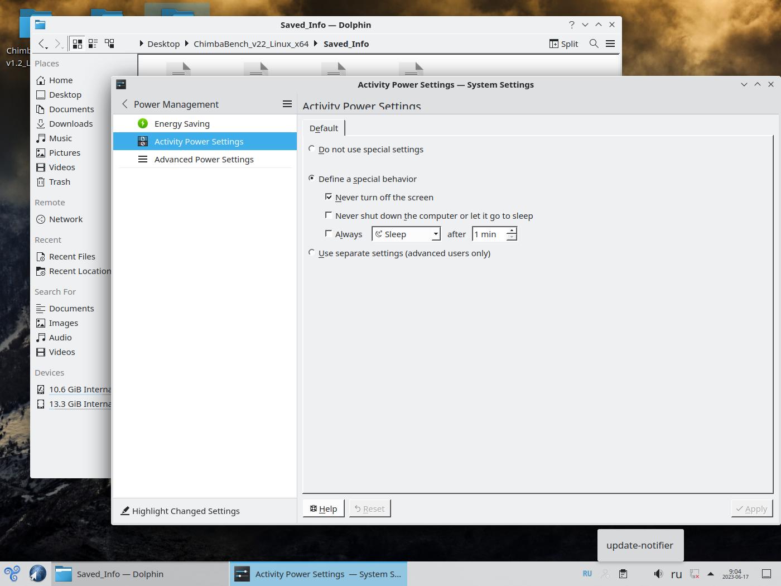The image size is (781, 586).
Task: Select Activity Power Settings module
Action: (205, 141)
